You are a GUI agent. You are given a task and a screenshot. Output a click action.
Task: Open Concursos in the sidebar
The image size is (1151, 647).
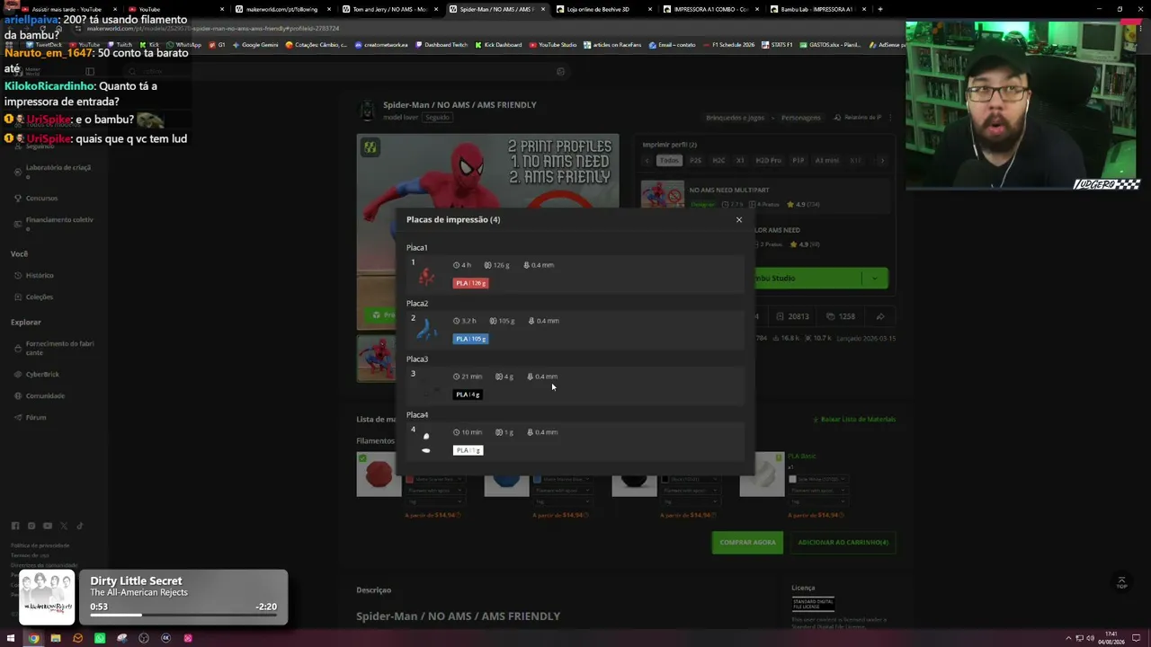point(41,198)
